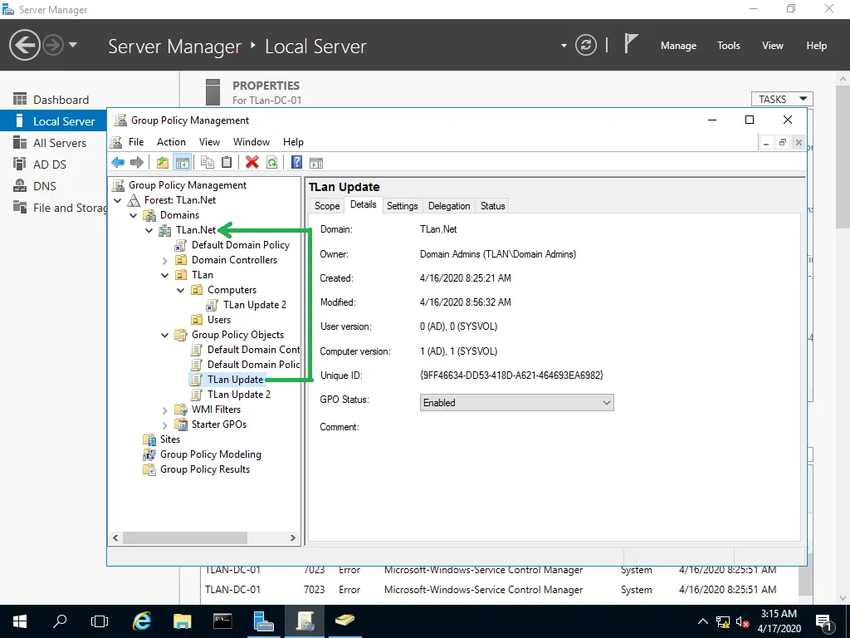Screen dimensions: 850x638
Task: Switch to the Status tab
Action: point(492,206)
